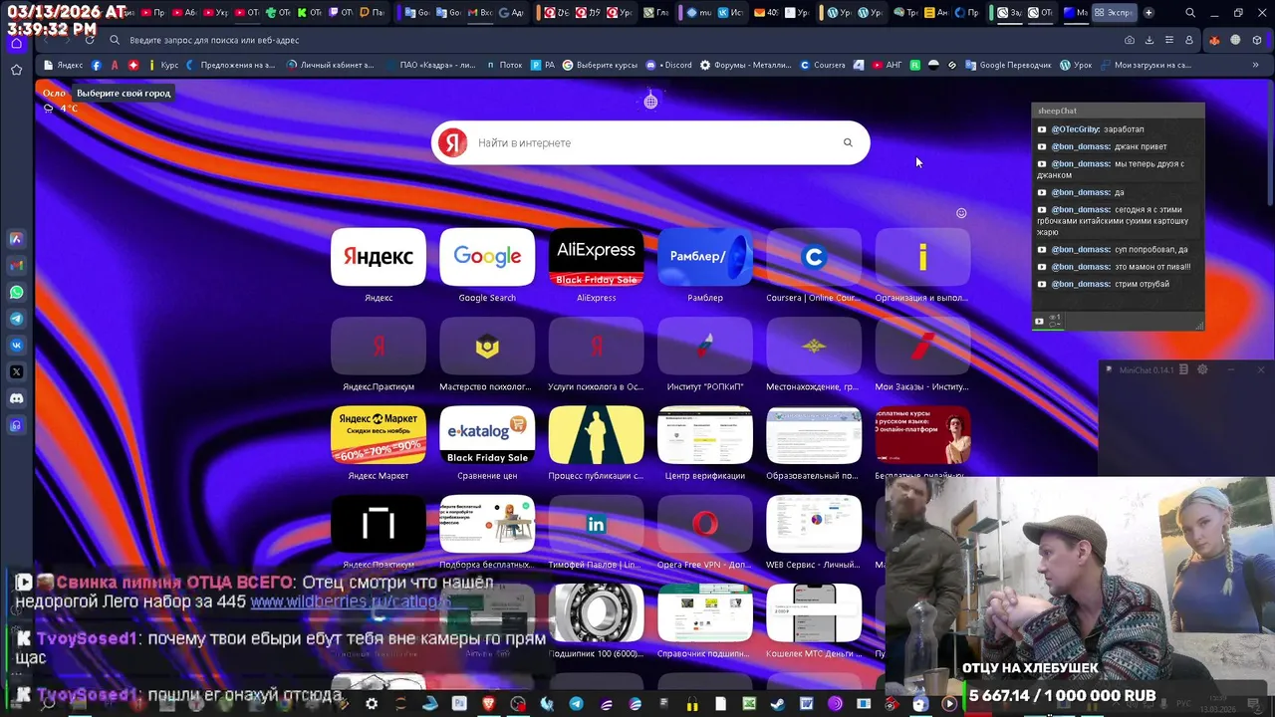Open the X (Twitter) sidebar icon

(x=16, y=371)
